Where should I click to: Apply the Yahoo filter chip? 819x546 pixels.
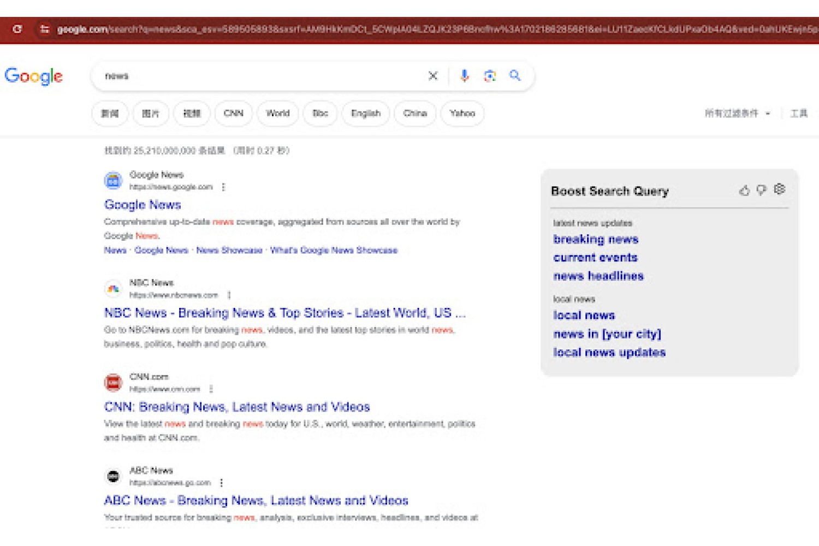[462, 114]
